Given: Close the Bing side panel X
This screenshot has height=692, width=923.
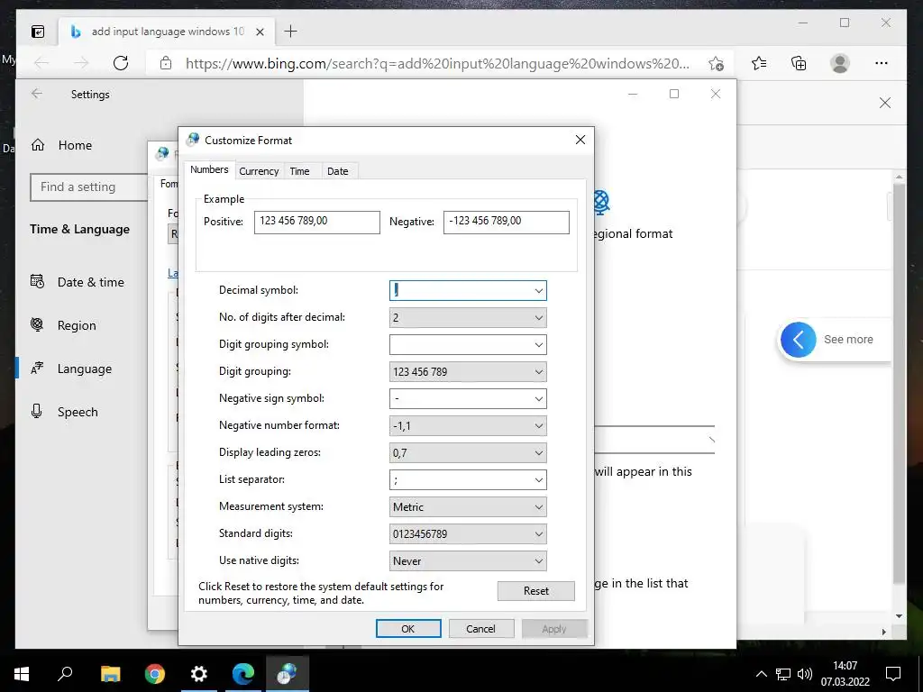Looking at the screenshot, I should (885, 103).
